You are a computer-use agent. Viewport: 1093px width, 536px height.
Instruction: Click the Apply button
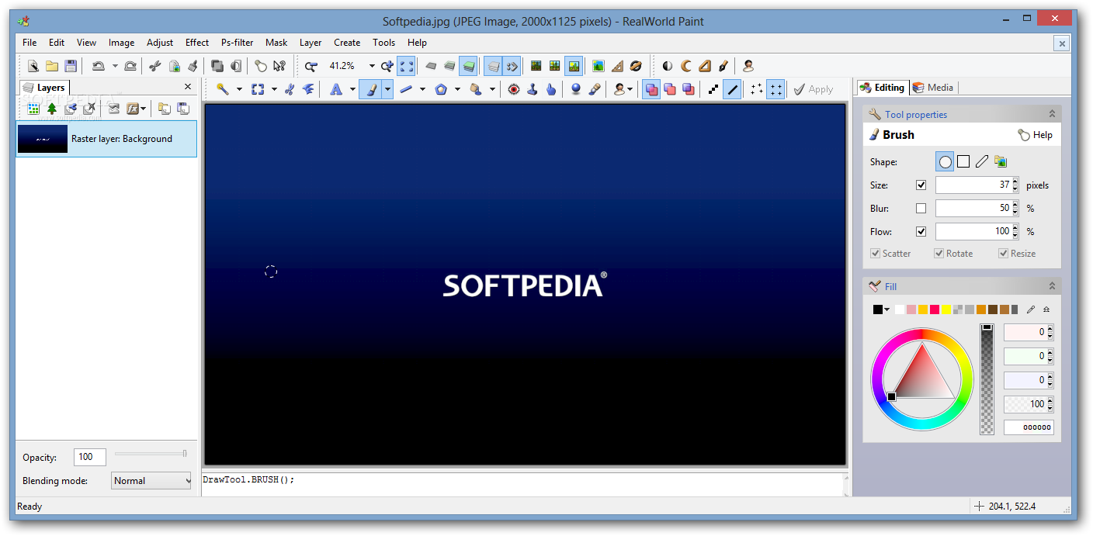point(813,89)
